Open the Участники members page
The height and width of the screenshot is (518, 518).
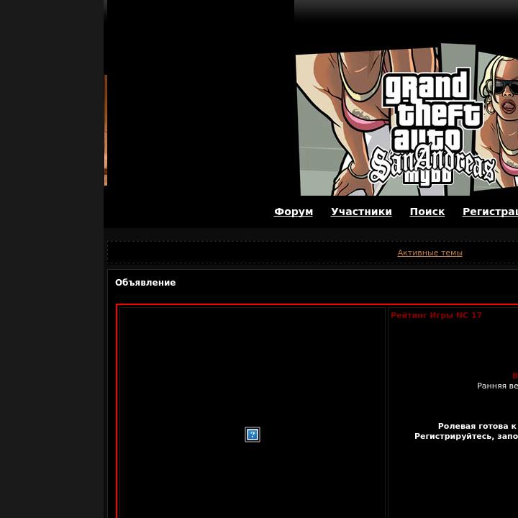coord(361,212)
